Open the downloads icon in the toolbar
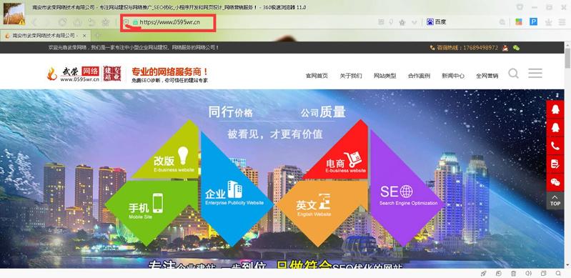The width and height of the screenshot is (571, 278). tap(548, 22)
